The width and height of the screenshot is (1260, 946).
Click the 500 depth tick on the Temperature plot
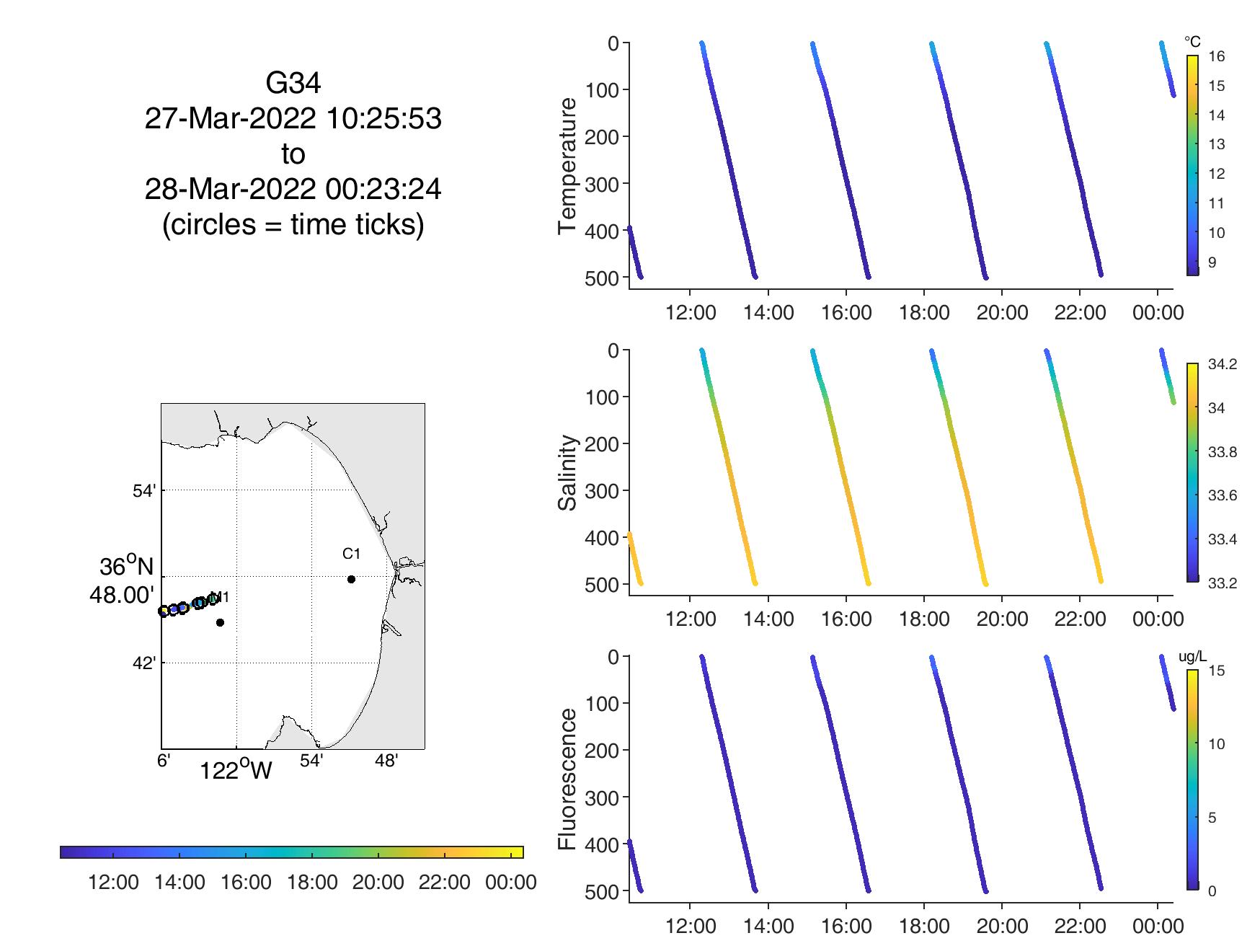603,278
